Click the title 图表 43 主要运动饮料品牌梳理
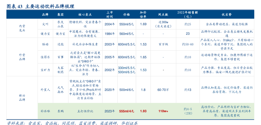The image size is (261, 125). point(40,6)
